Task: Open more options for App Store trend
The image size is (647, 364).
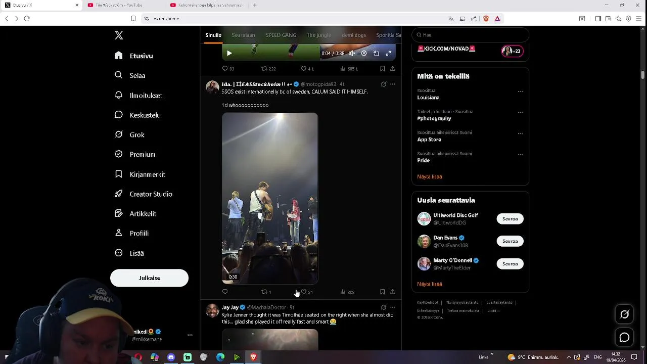Action: pyautogui.click(x=520, y=133)
